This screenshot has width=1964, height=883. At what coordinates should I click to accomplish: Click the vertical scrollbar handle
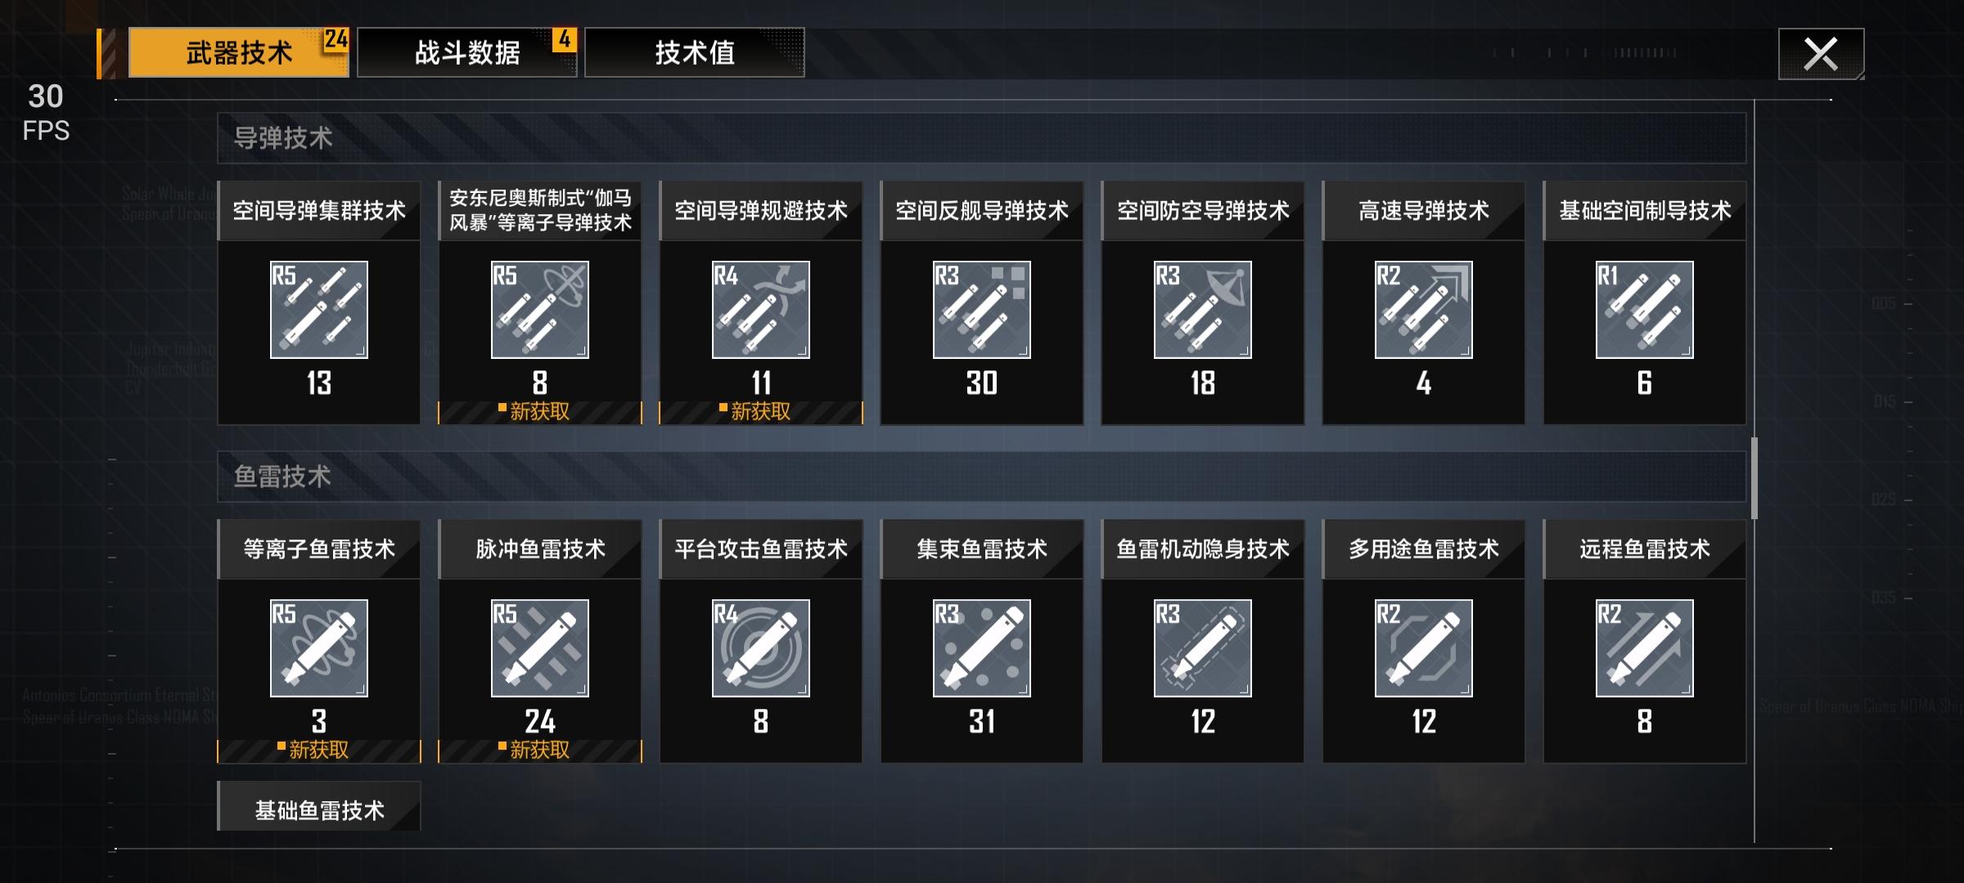tap(1755, 478)
